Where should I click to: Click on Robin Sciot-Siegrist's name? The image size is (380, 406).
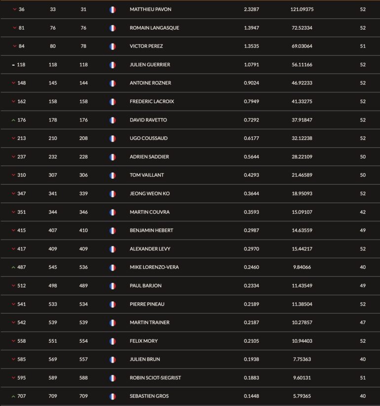[x=155, y=378]
